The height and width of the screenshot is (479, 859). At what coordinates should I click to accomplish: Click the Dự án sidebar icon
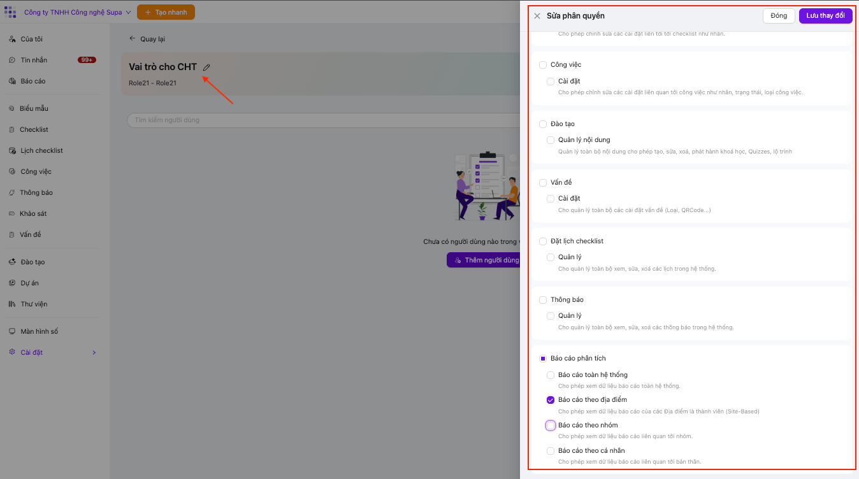(x=12, y=283)
